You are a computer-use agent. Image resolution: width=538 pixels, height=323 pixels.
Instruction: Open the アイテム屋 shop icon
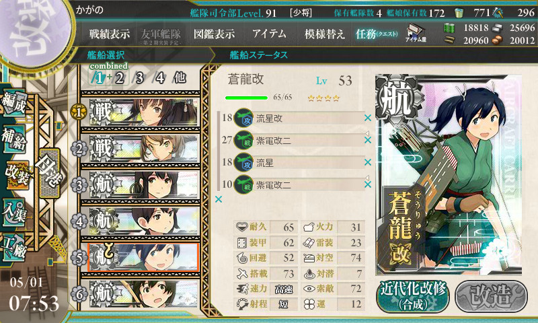click(416, 33)
